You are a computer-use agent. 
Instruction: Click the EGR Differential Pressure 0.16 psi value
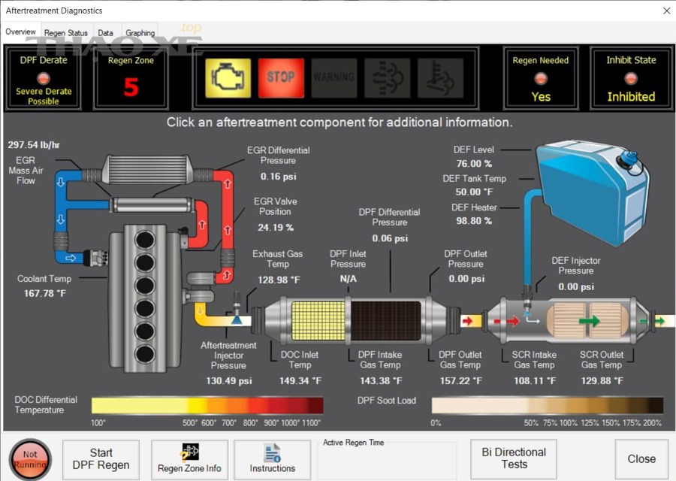(279, 177)
